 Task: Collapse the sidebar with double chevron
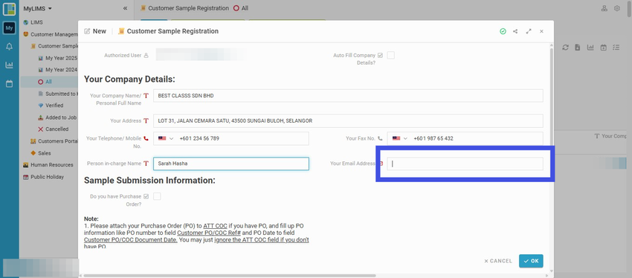tap(125, 8)
